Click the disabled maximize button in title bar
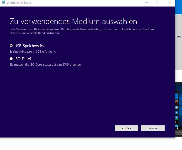 tap(158, 3)
